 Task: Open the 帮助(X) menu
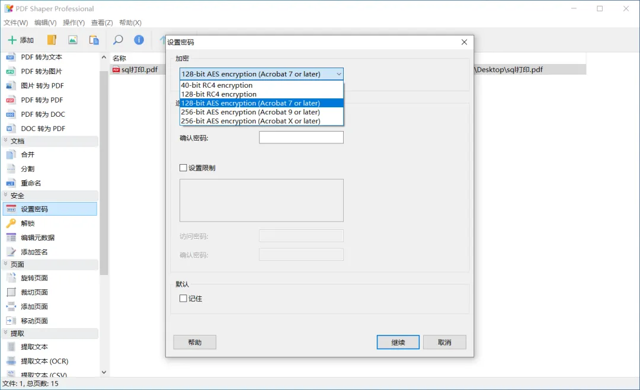click(x=130, y=23)
